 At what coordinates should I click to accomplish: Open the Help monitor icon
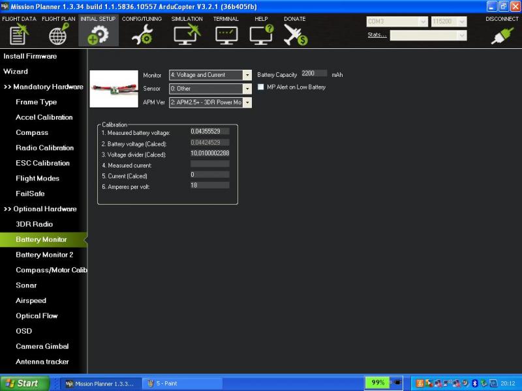point(261,34)
